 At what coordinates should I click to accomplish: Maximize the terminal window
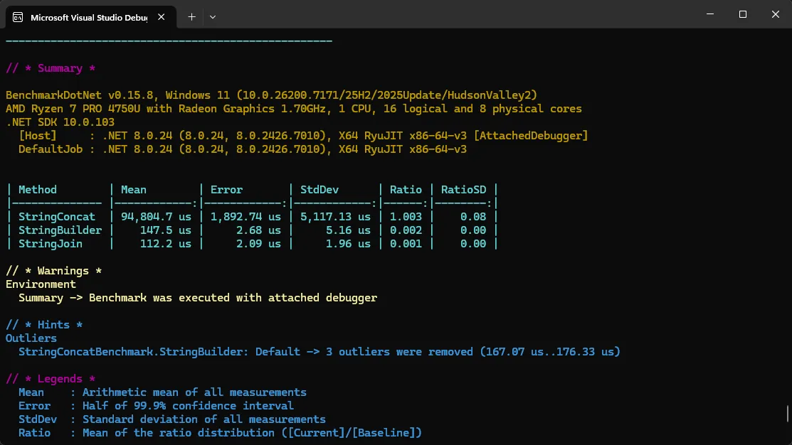pyautogui.click(x=743, y=14)
